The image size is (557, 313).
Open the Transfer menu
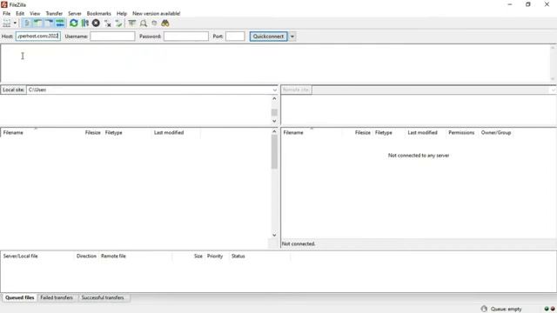(54, 14)
